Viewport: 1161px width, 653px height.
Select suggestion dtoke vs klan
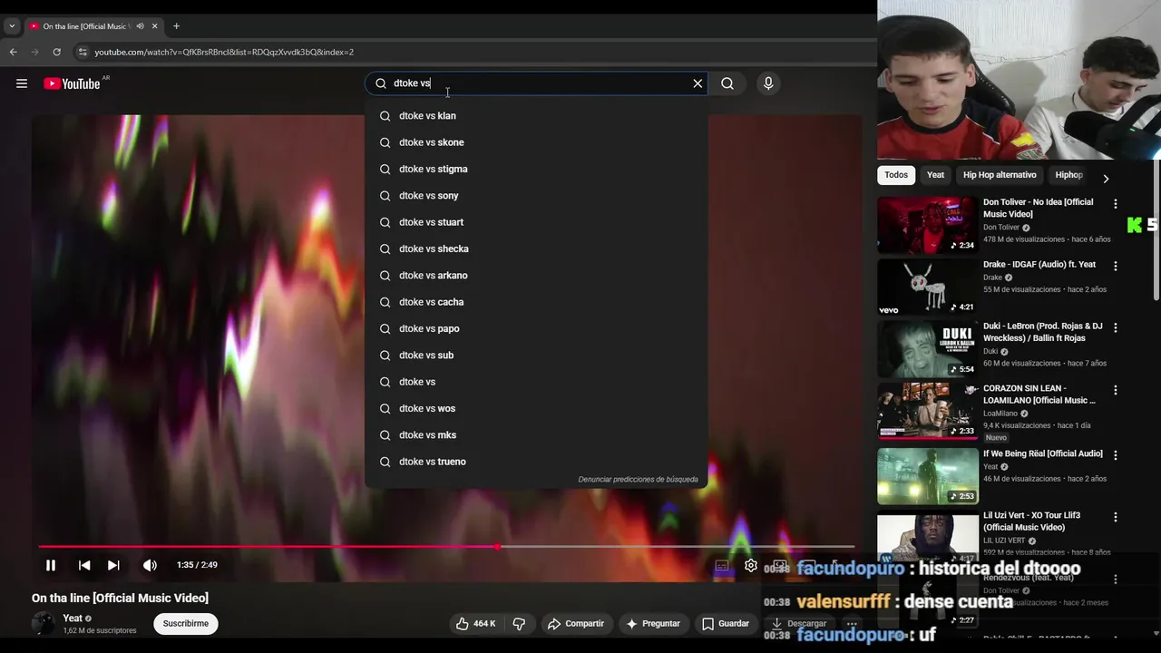pyautogui.click(x=536, y=116)
